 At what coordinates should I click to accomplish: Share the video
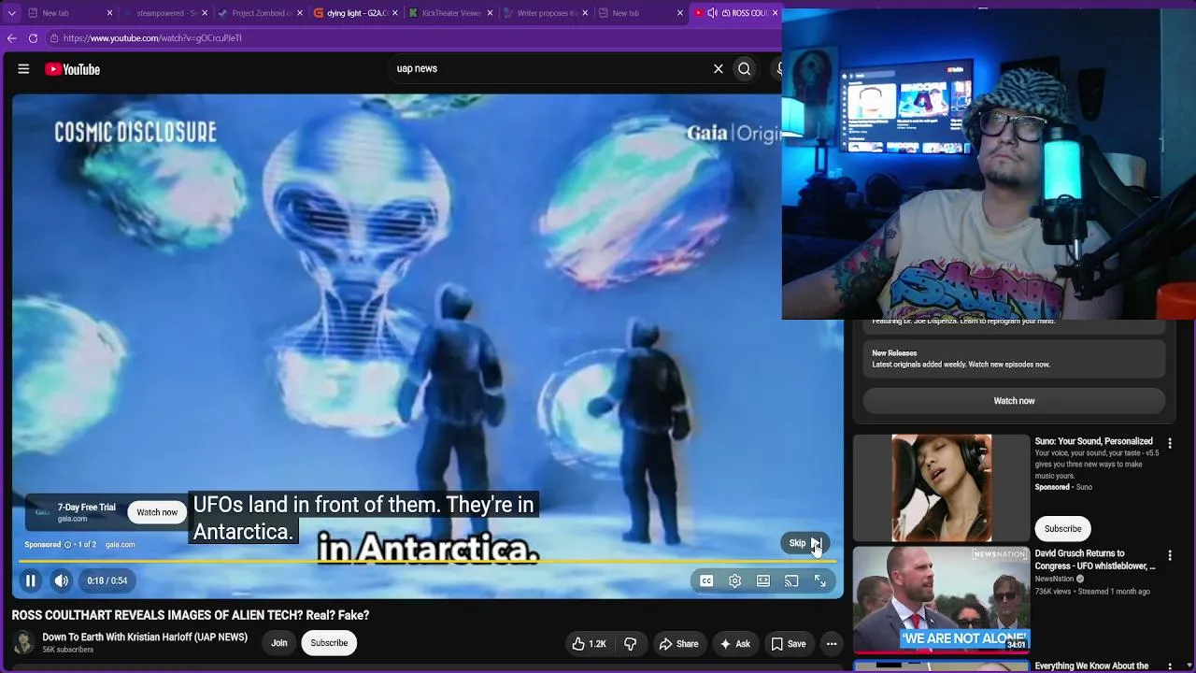678,644
